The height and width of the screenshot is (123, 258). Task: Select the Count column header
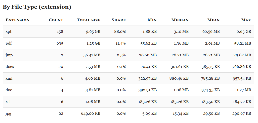click(x=56, y=20)
